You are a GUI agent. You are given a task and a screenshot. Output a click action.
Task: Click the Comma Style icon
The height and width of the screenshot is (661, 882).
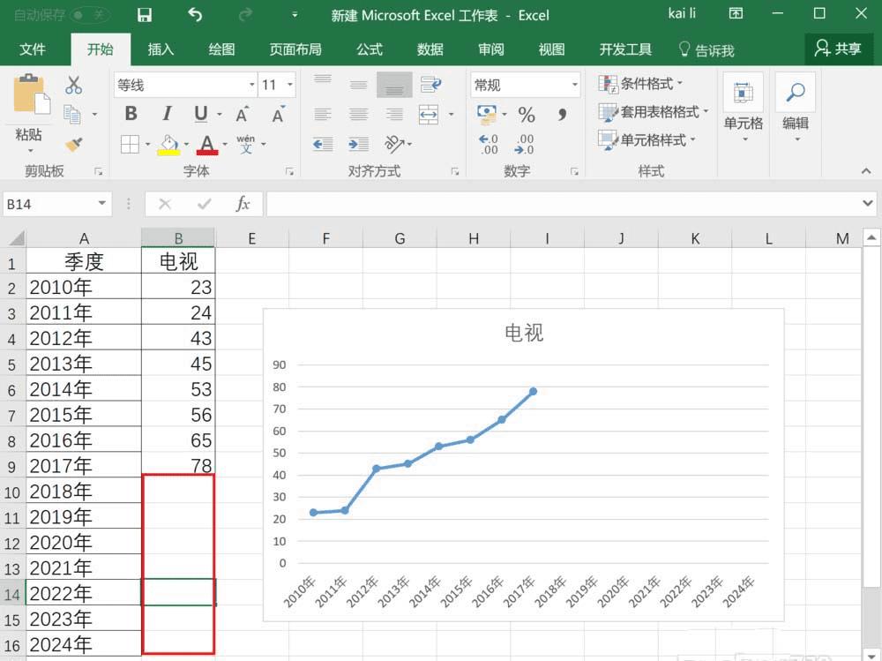(x=562, y=115)
